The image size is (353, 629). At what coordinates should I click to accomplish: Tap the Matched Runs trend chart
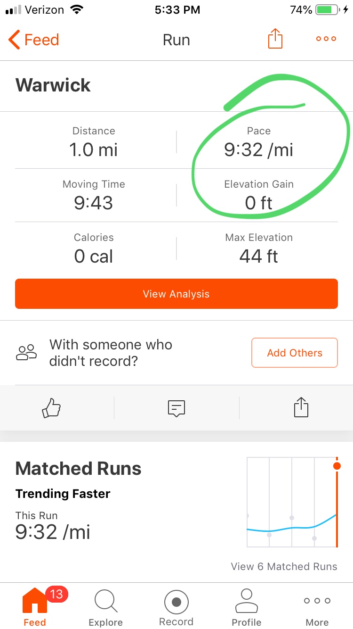292,502
